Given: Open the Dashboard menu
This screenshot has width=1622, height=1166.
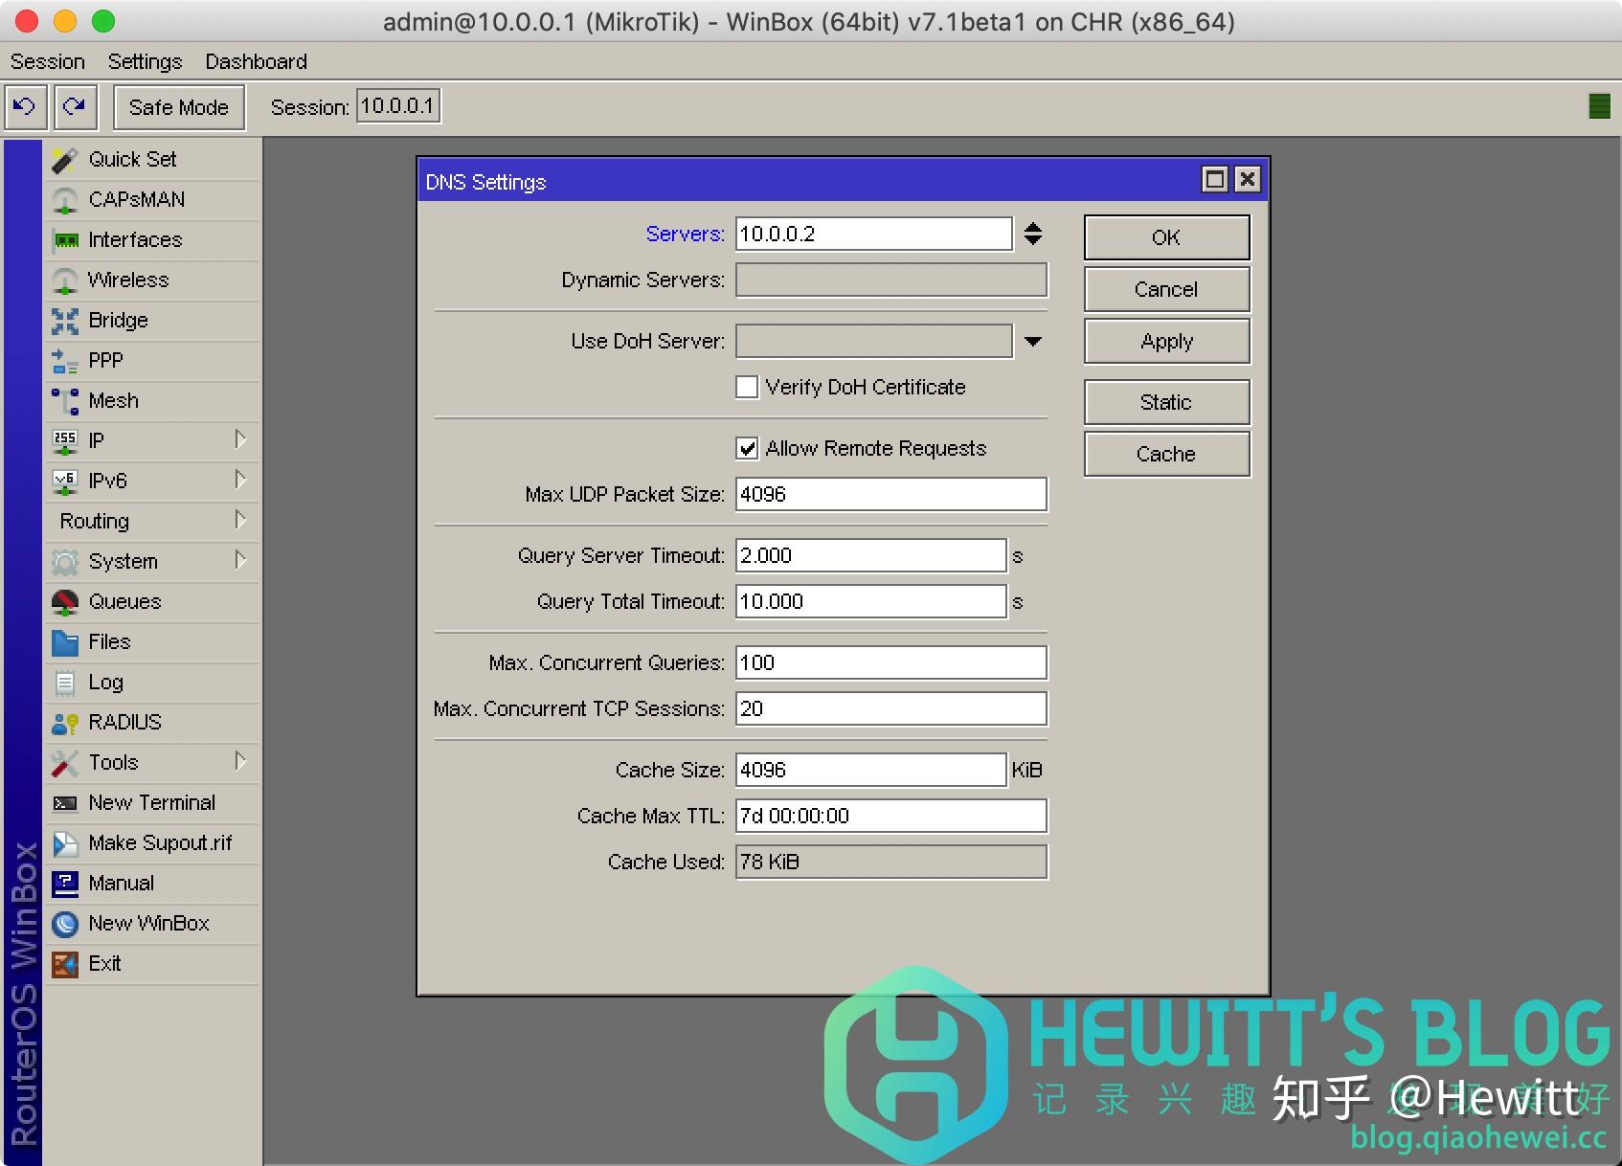Looking at the screenshot, I should 256,60.
